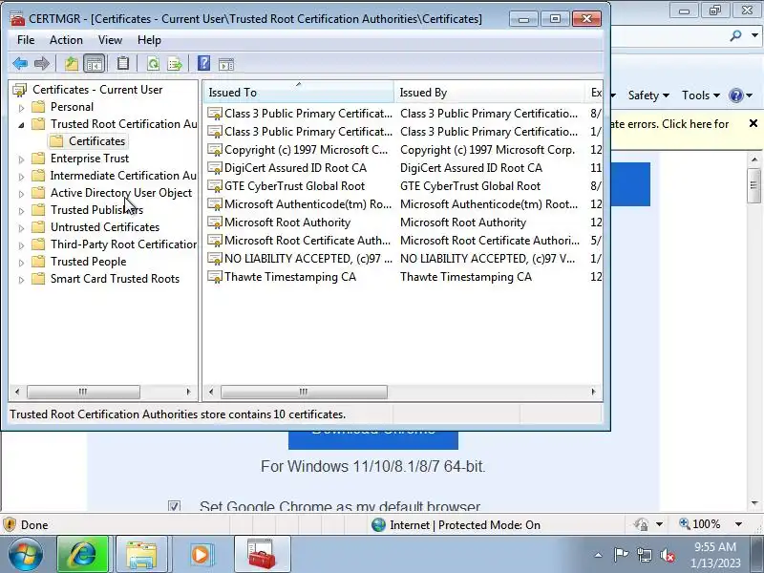Image resolution: width=764 pixels, height=573 pixels.
Task: Expand the Personal tree node
Action: (x=21, y=107)
